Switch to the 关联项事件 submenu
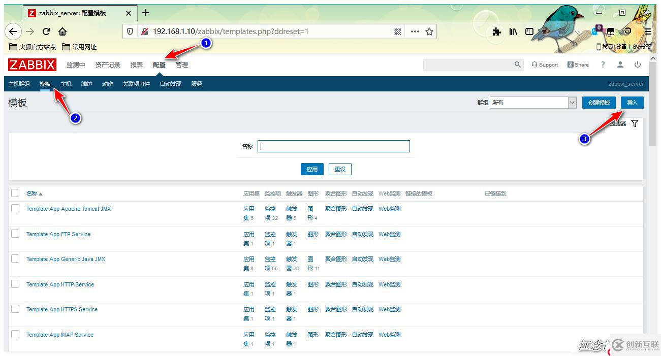661x356 pixels. click(x=136, y=84)
